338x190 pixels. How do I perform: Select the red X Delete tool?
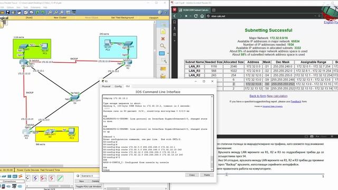pos(163,39)
